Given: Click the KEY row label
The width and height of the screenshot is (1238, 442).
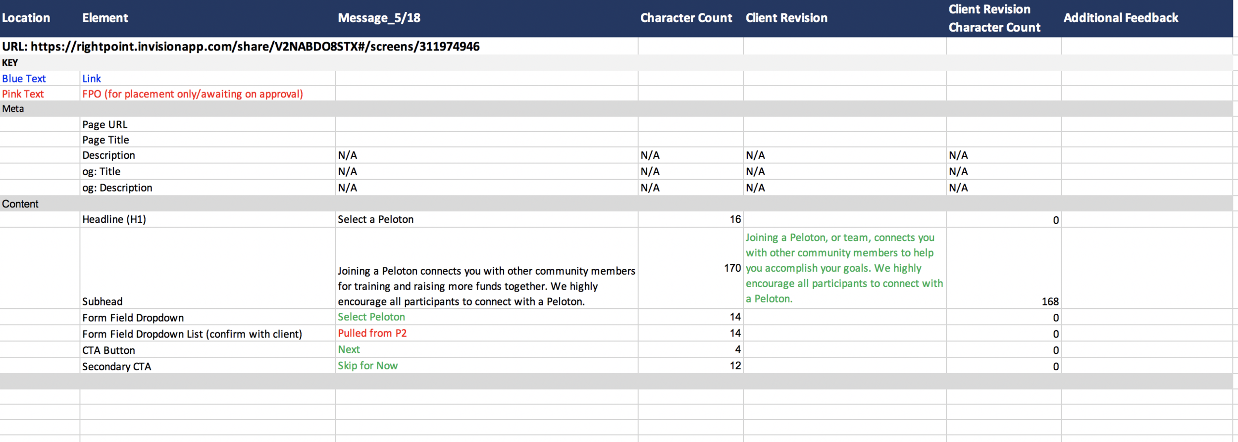Looking at the screenshot, I should [10, 63].
